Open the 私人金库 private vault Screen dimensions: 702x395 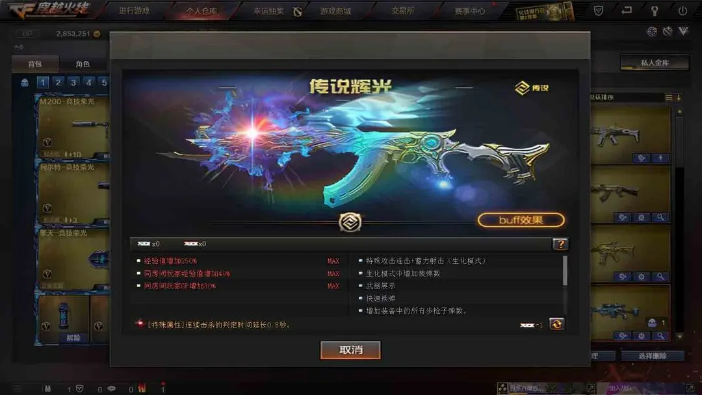654,62
